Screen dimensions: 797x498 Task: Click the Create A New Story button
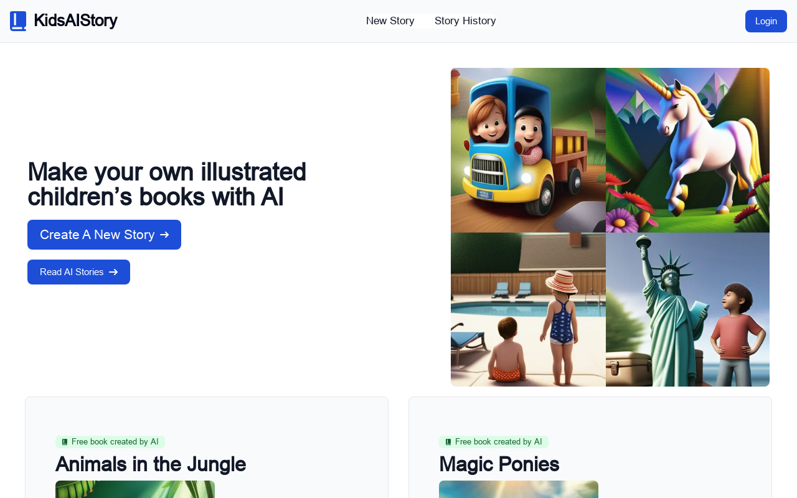coord(104,235)
